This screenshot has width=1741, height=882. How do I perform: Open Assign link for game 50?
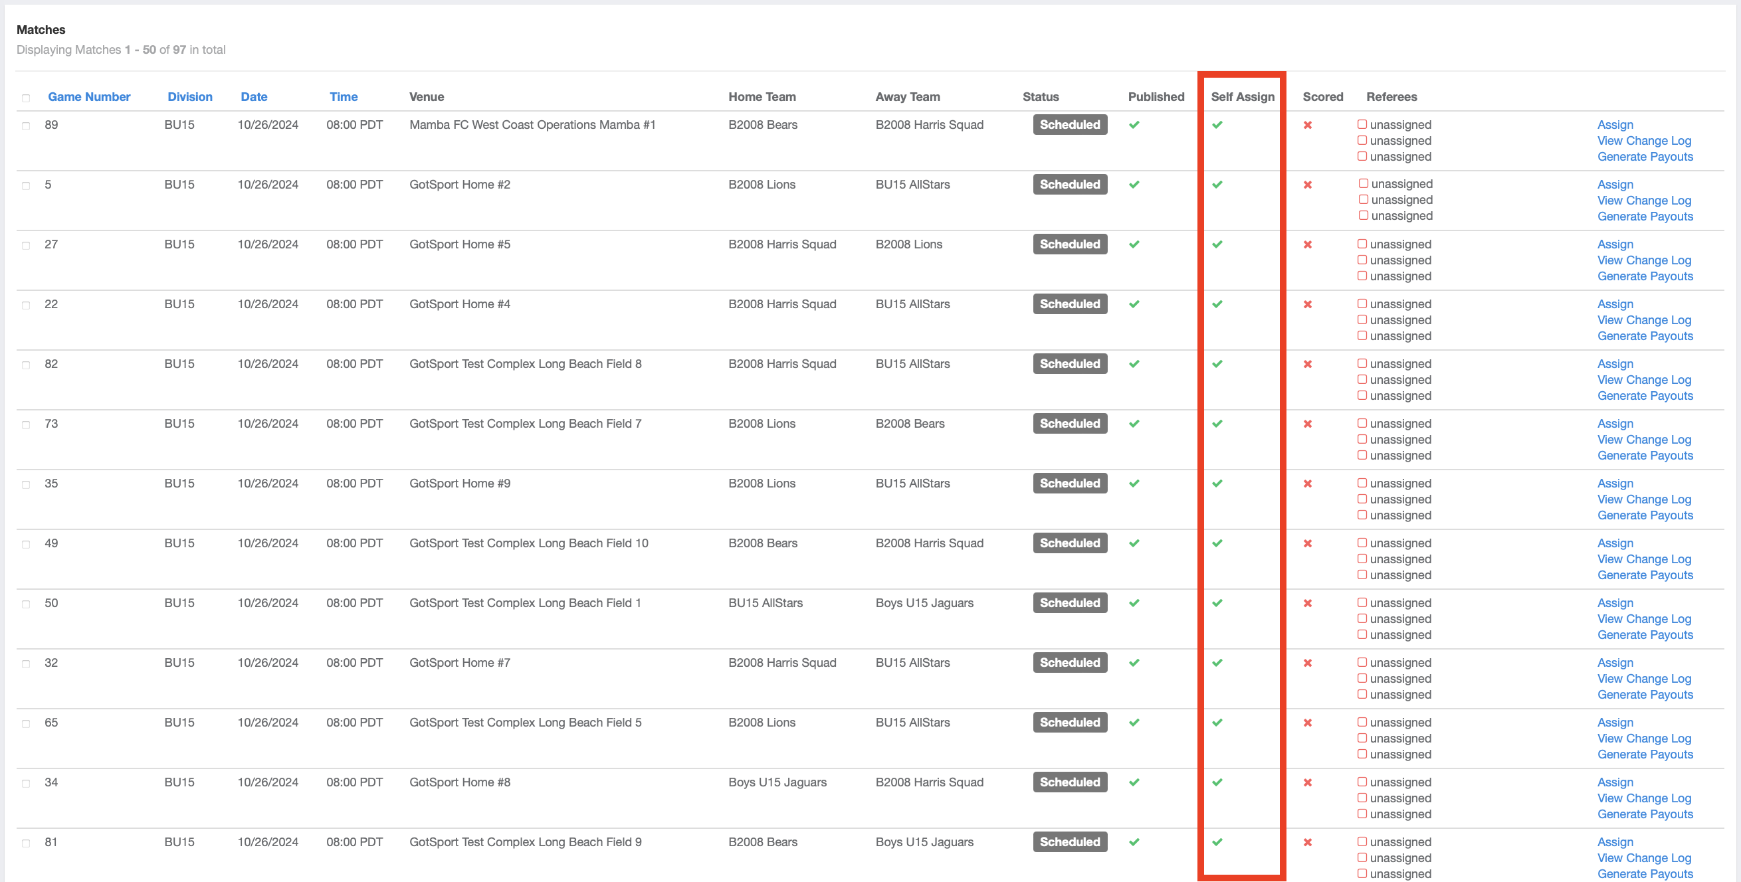(x=1615, y=603)
